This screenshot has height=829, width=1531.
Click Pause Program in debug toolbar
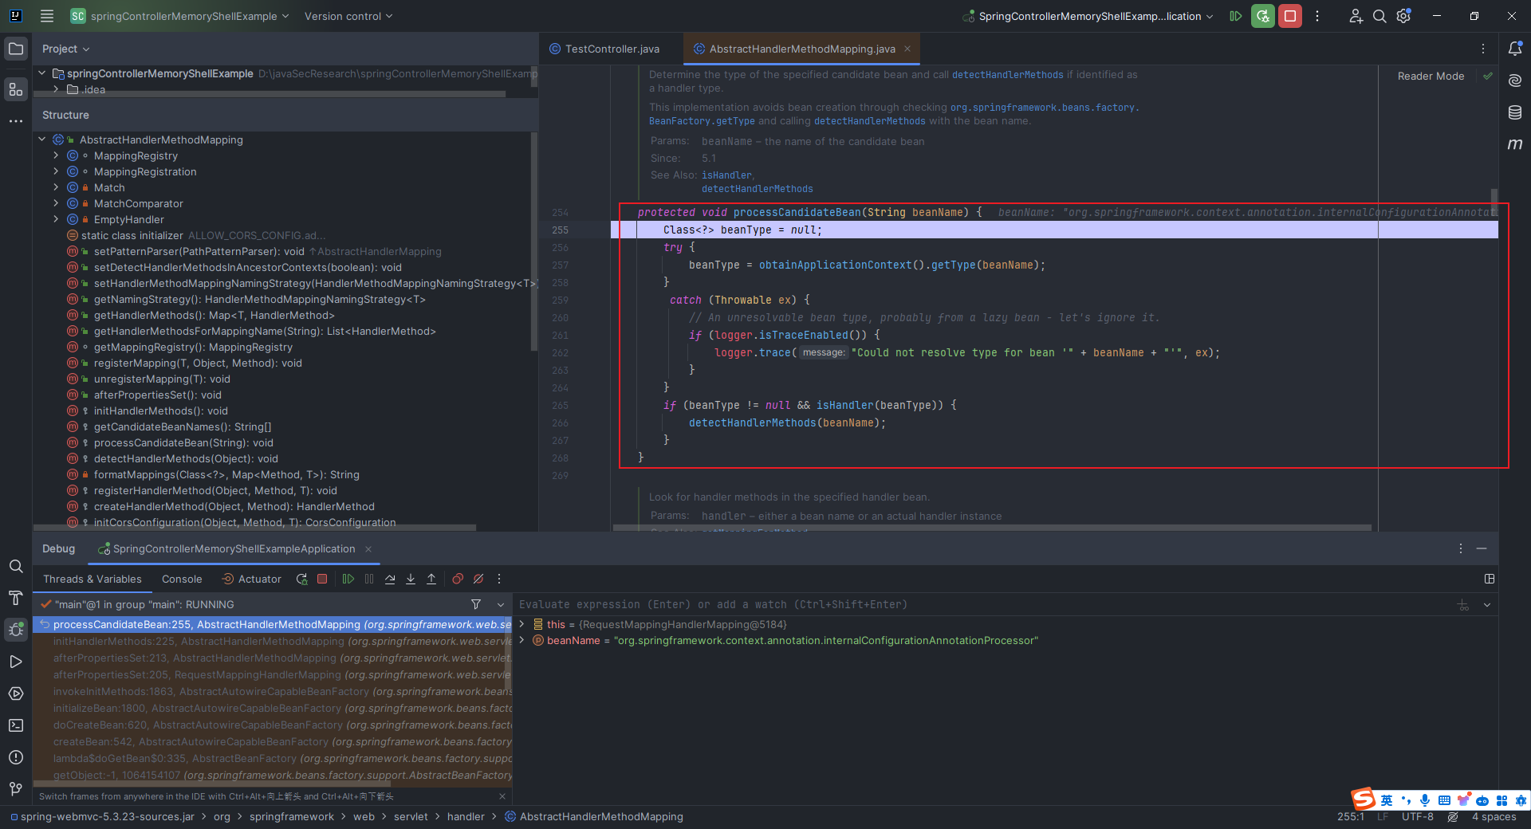pyautogui.click(x=369, y=580)
